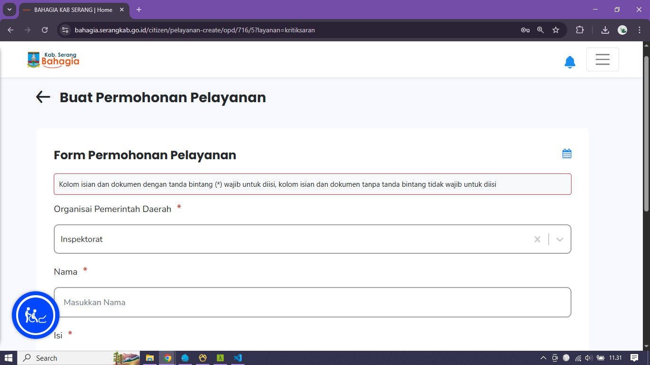Open the browser downloads icon

click(x=605, y=30)
